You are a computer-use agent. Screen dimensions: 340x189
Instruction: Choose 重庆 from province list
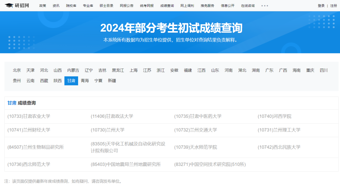(x=310, y=70)
